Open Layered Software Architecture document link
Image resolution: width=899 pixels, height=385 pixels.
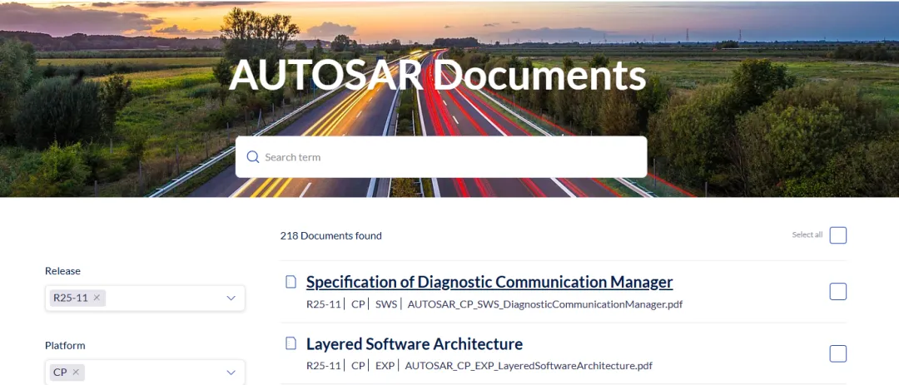coord(414,343)
